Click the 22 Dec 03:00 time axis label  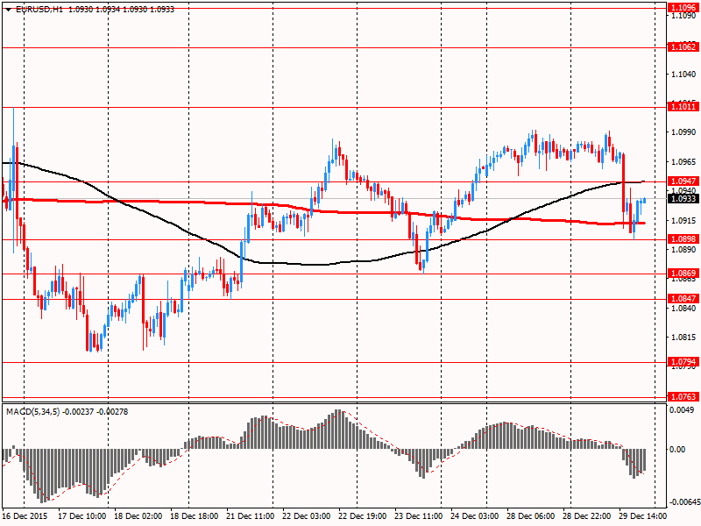coord(307,515)
